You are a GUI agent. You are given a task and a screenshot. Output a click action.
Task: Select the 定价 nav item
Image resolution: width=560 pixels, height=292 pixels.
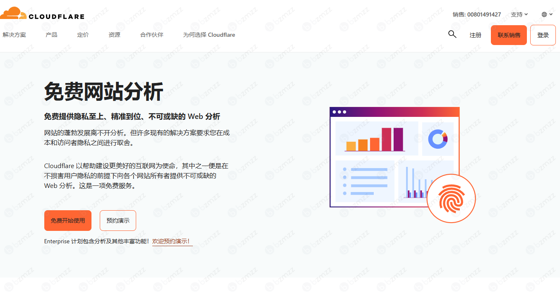point(83,35)
